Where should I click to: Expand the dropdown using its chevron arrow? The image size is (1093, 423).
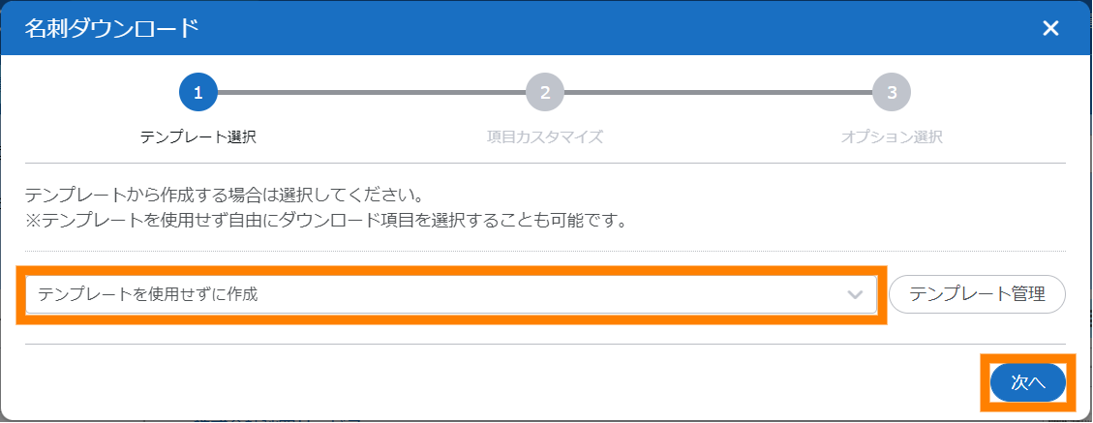pyautogui.click(x=855, y=294)
